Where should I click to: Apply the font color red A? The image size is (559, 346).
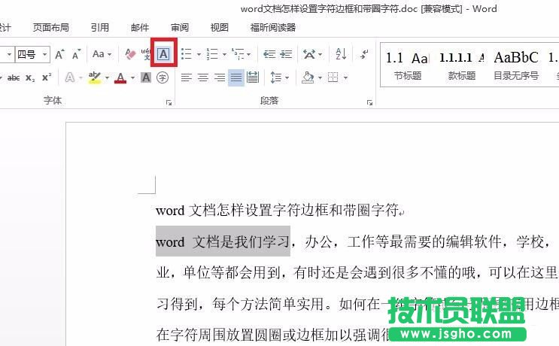pyautogui.click(x=120, y=77)
